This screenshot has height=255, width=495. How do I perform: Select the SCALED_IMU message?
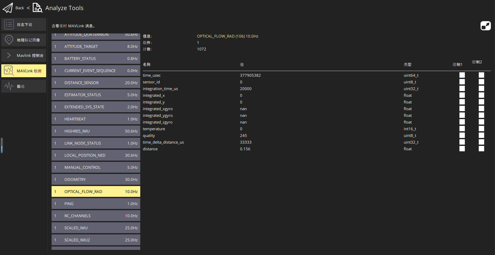(96, 228)
